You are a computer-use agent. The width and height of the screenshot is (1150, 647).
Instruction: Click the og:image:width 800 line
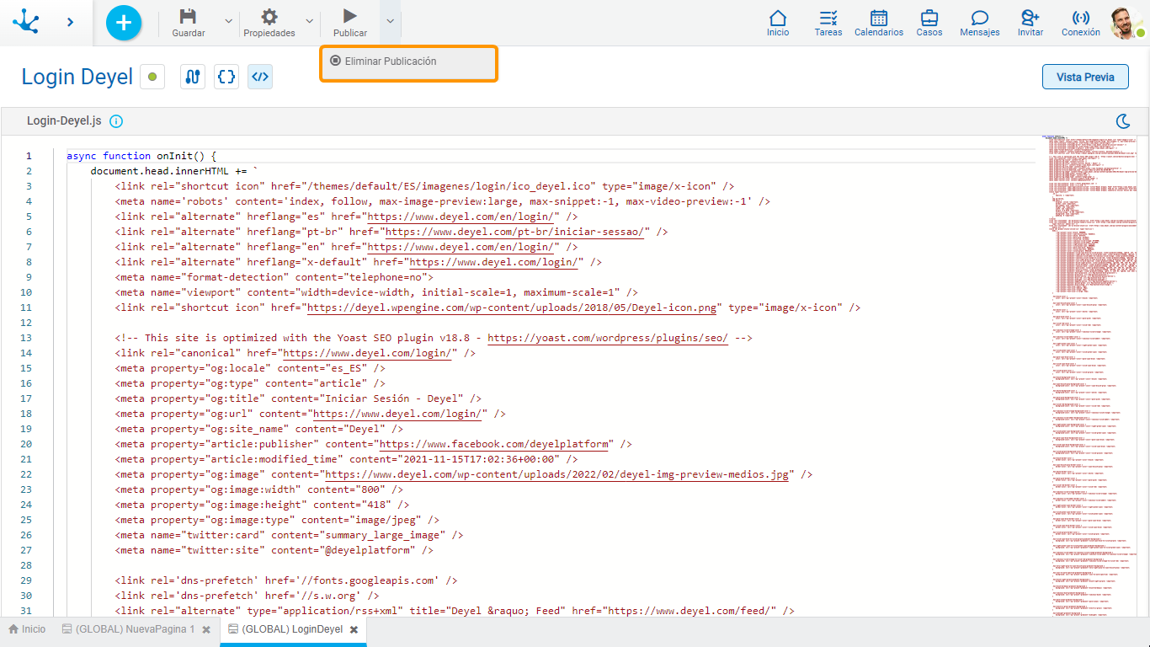click(x=259, y=489)
